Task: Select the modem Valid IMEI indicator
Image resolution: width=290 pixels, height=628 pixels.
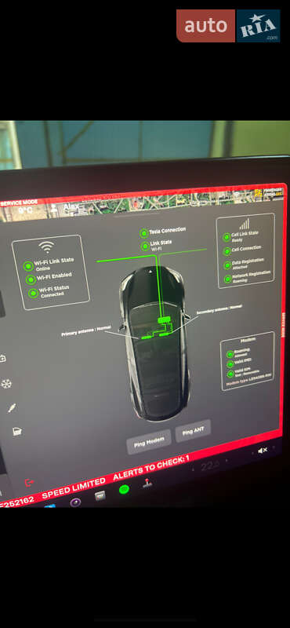Action: tap(230, 364)
